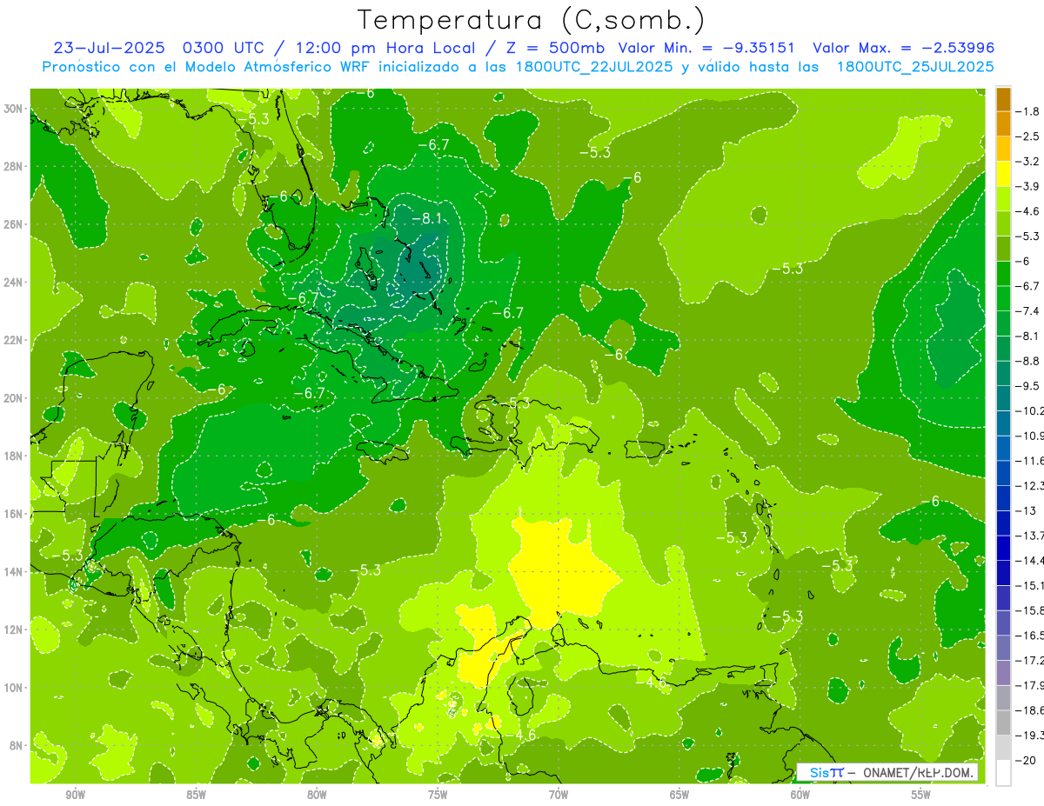Click the -13 colorbar scale value

(x=1027, y=510)
